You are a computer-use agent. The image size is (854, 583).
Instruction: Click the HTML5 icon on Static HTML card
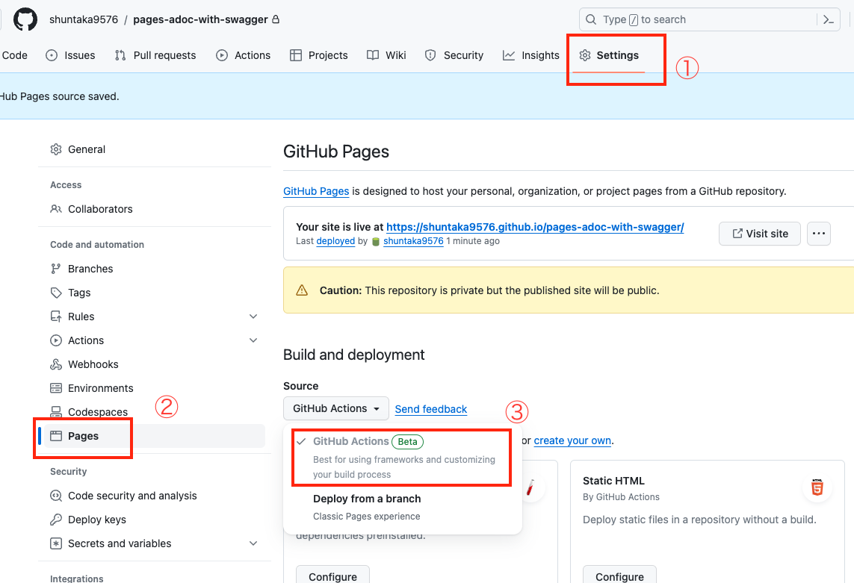817,487
